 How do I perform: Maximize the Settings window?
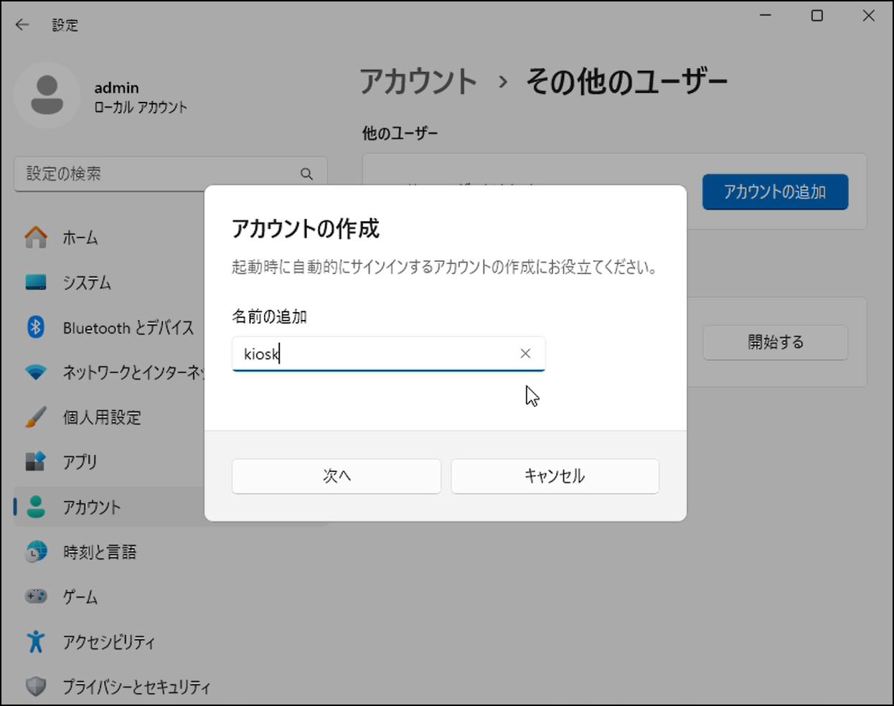(817, 15)
